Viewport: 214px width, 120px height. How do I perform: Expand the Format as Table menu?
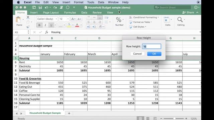pos(151,22)
